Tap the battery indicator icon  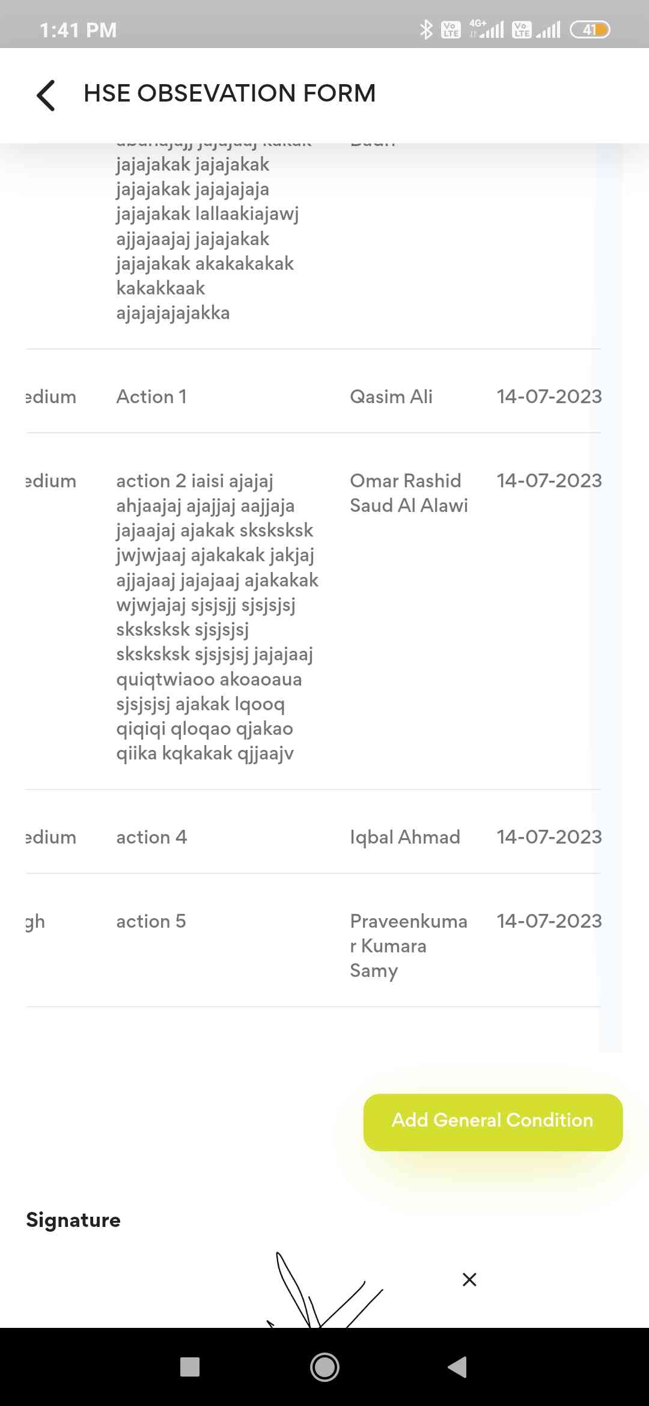[x=590, y=29]
